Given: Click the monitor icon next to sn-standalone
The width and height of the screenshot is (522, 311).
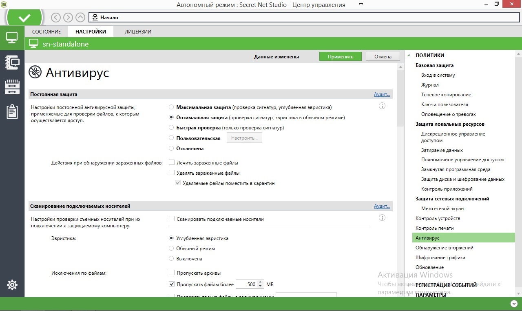Looking at the screenshot, I should tap(33, 44).
